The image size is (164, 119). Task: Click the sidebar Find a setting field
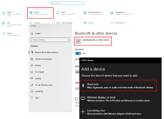[50, 40]
